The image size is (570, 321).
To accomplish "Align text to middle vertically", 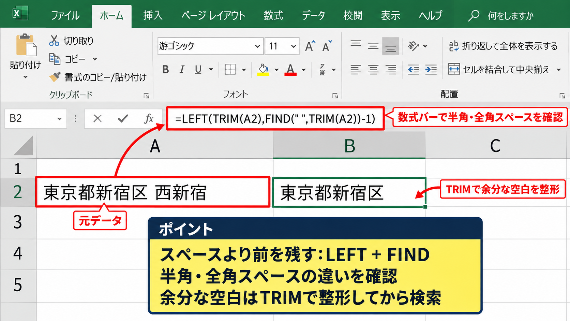I will click(373, 46).
